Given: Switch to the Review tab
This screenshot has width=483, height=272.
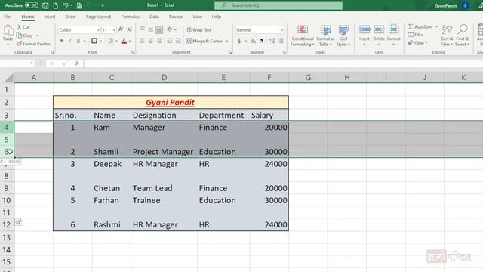Looking at the screenshot, I should point(176,17).
